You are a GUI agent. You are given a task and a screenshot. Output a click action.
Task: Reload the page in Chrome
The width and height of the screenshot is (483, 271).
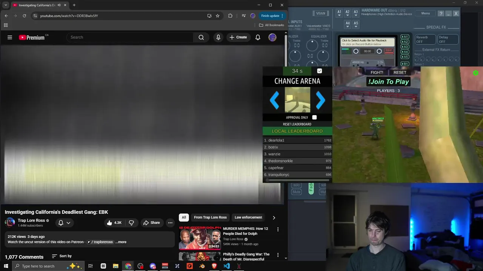point(24,16)
